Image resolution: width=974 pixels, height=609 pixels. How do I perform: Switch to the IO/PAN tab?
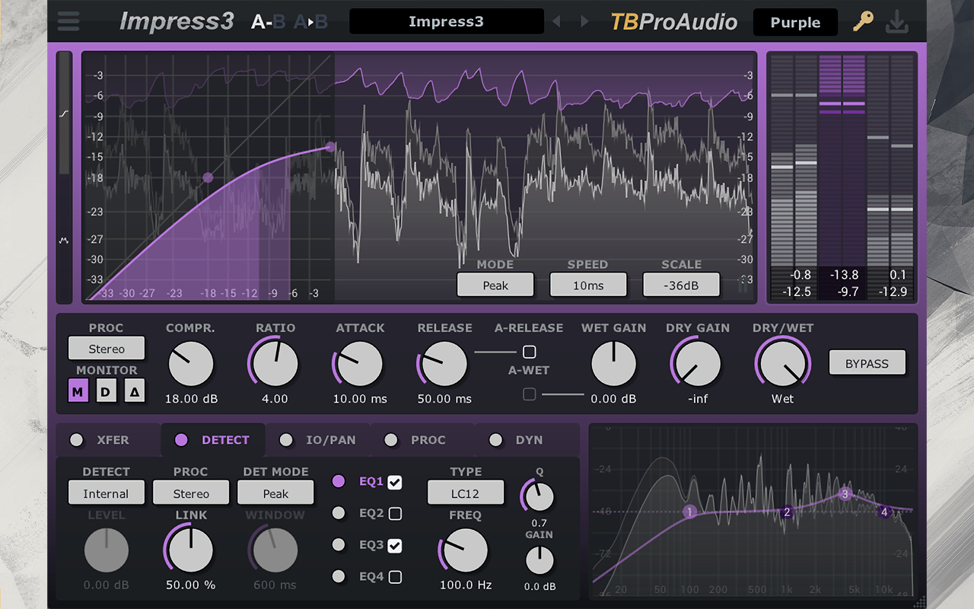[x=318, y=440]
